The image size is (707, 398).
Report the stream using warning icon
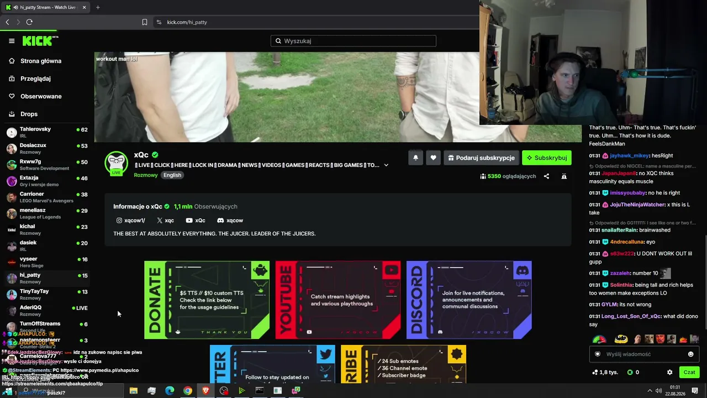tap(564, 176)
